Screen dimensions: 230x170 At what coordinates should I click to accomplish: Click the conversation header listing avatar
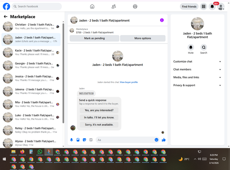[x=74, y=20]
